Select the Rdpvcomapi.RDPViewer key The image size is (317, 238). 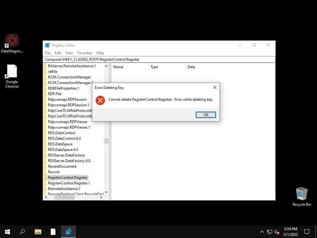pyautogui.click(x=67, y=121)
